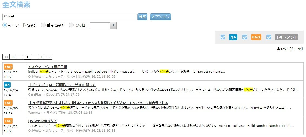This screenshot has width=306, height=137.
Task: Select the キーワードで探す radio button
Action: [5, 25]
